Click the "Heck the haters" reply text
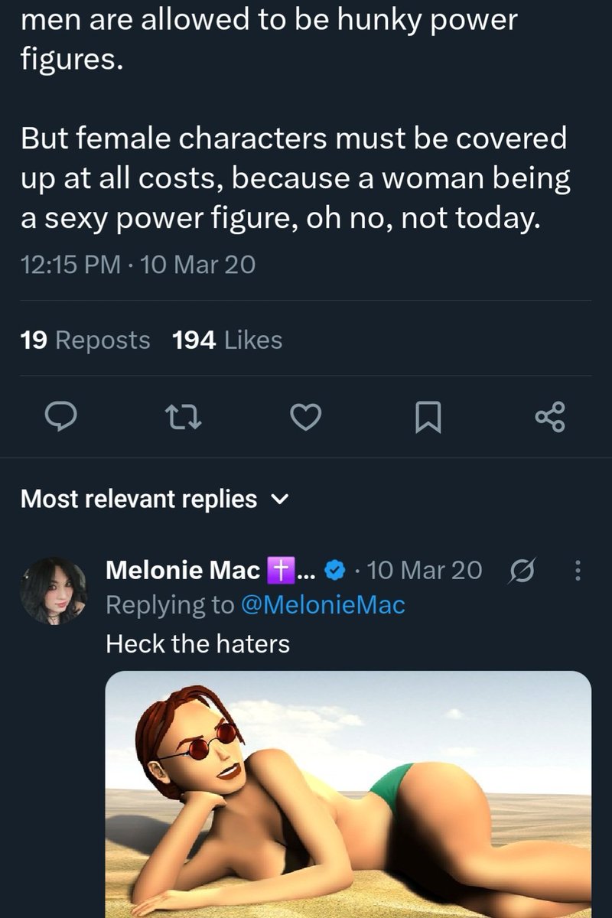 (197, 643)
